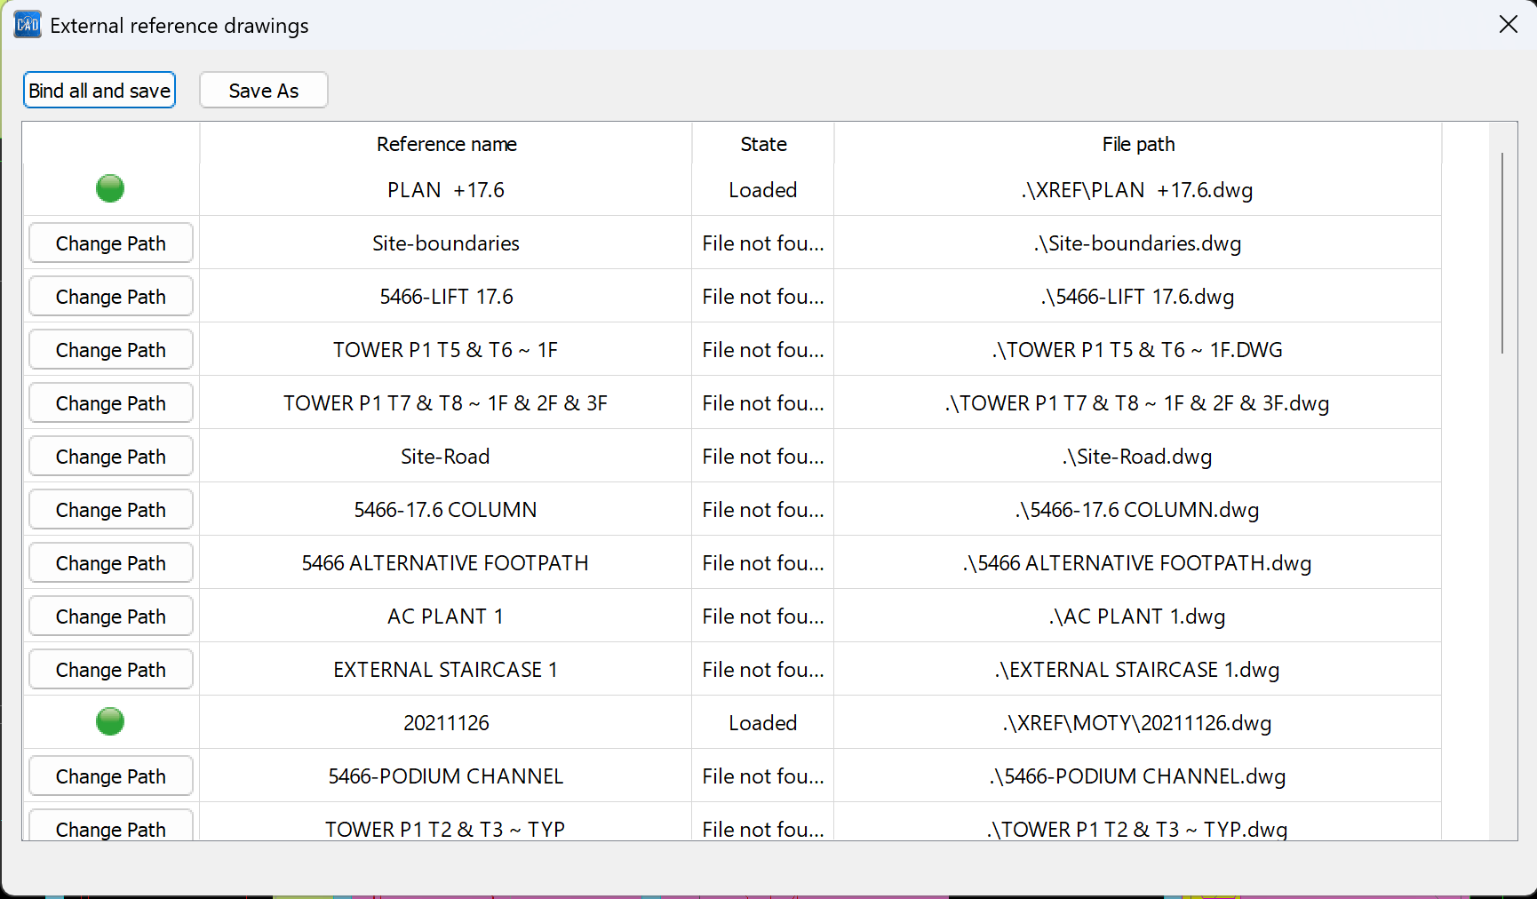Sort by the Reference name column header
1537x899 pixels.
(446, 144)
